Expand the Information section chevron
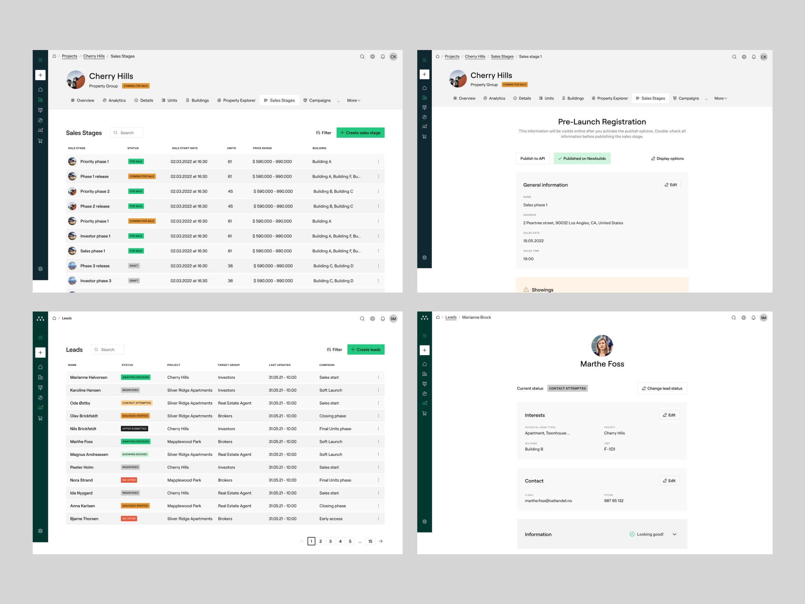This screenshot has height=604, width=805. coord(674,534)
